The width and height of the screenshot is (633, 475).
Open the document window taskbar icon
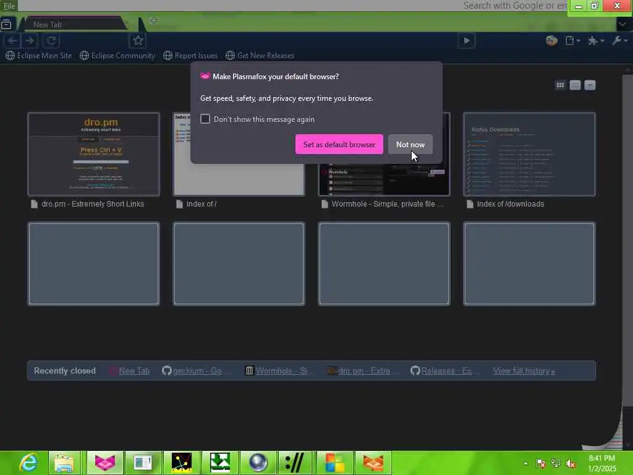pyautogui.click(x=143, y=463)
